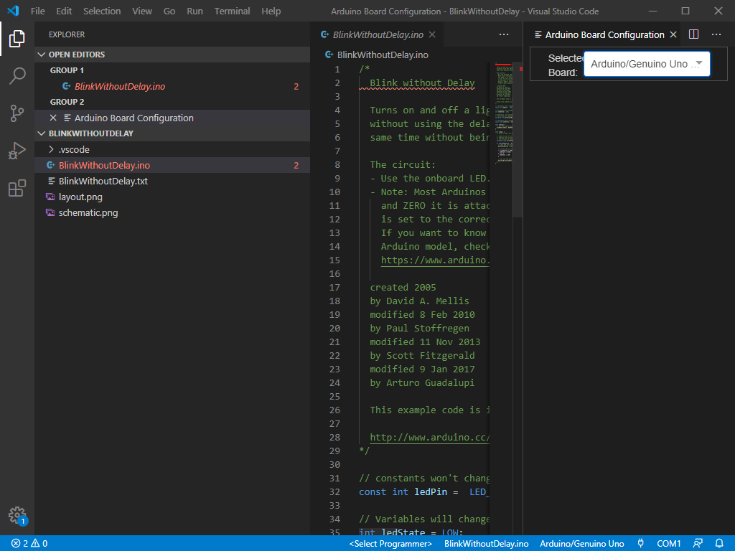Click 'by David A. Mellis' line
Image resolution: width=735 pixels, height=551 pixels.
(419, 301)
